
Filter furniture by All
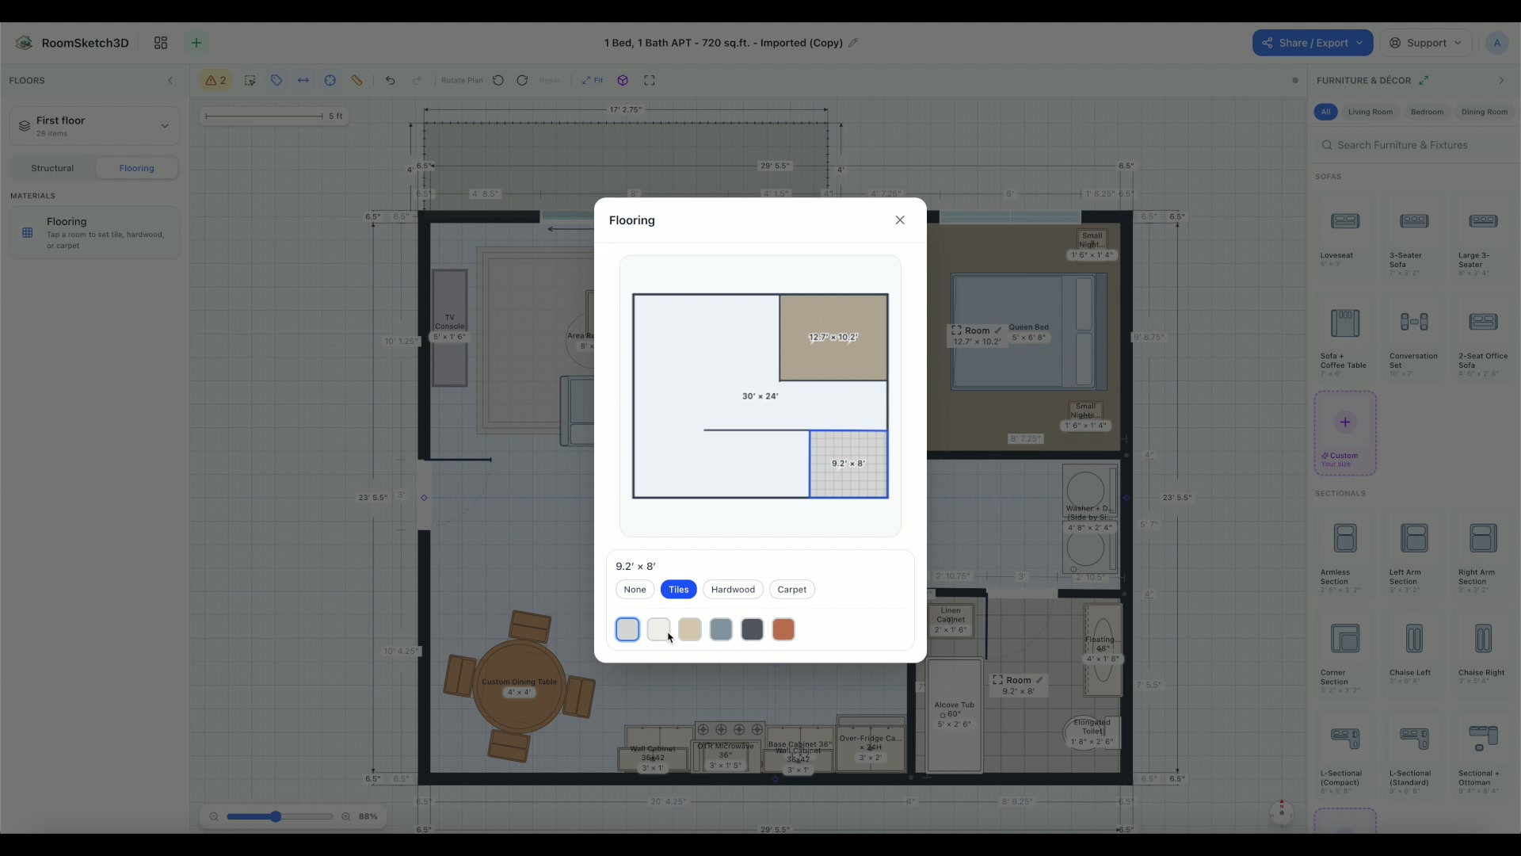(1325, 112)
